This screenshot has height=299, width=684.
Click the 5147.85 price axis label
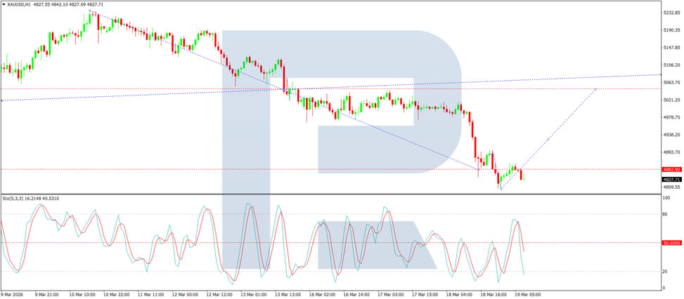pos(671,48)
